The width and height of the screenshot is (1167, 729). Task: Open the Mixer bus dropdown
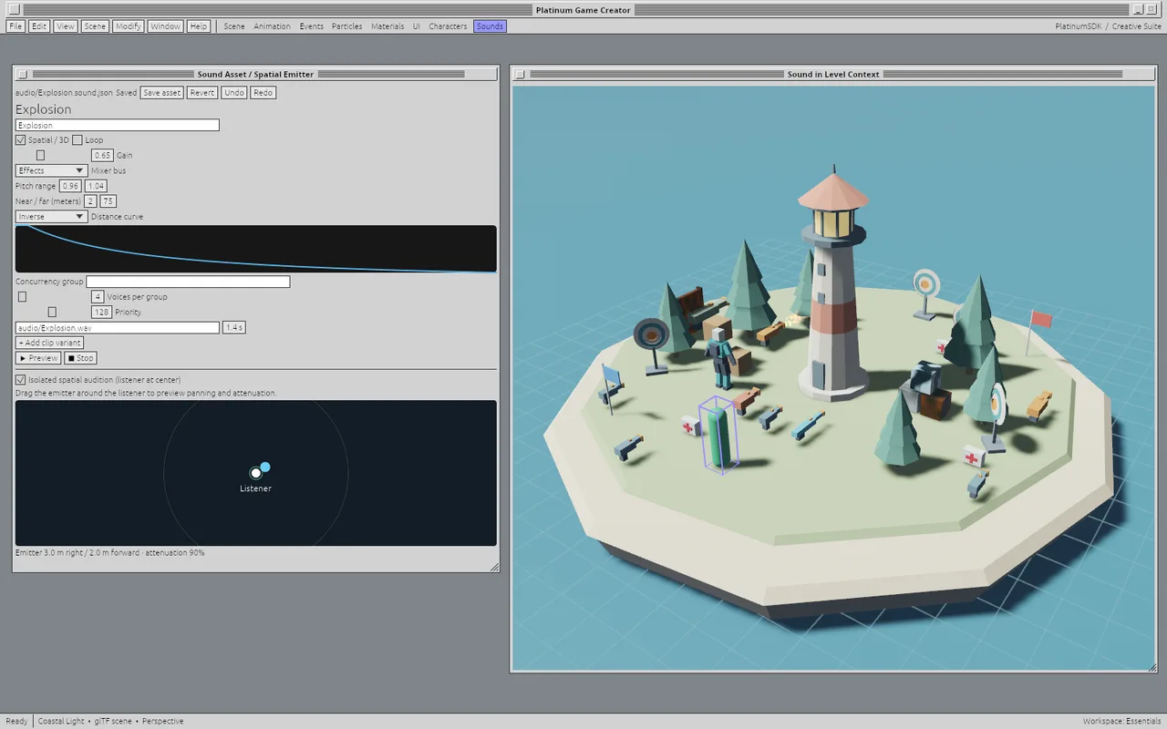coord(51,170)
